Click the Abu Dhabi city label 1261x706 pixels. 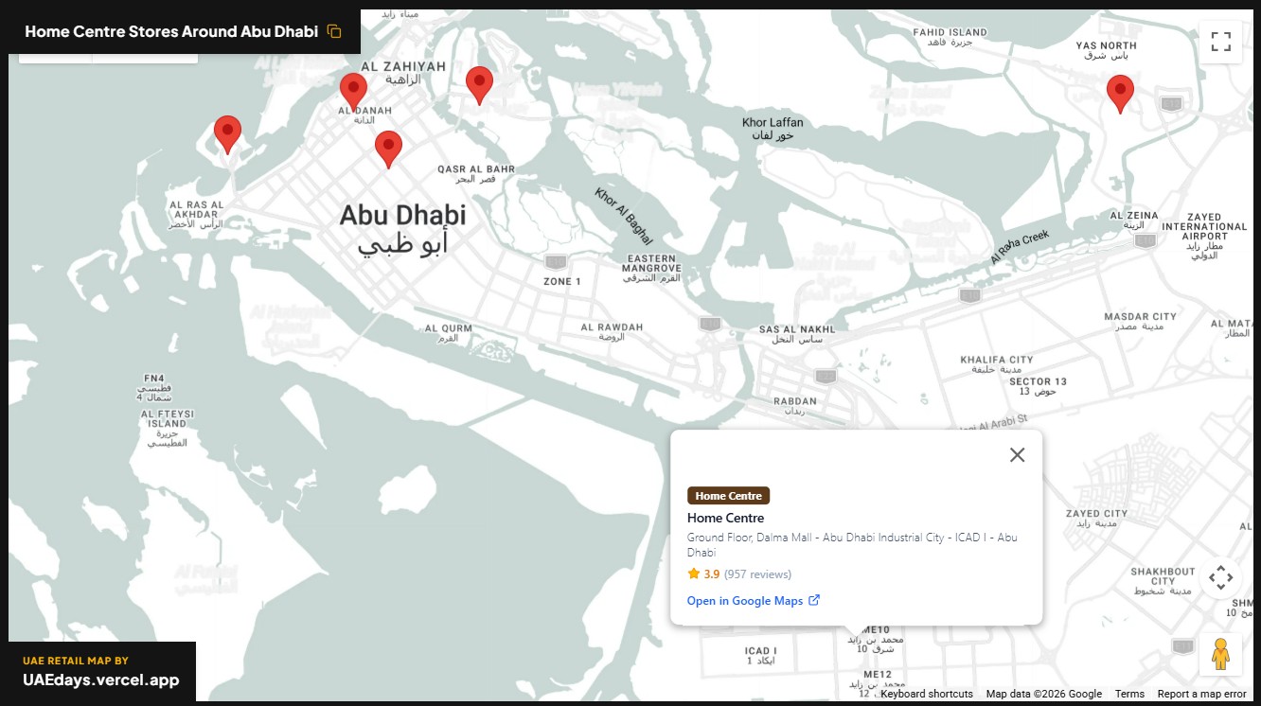point(403,229)
